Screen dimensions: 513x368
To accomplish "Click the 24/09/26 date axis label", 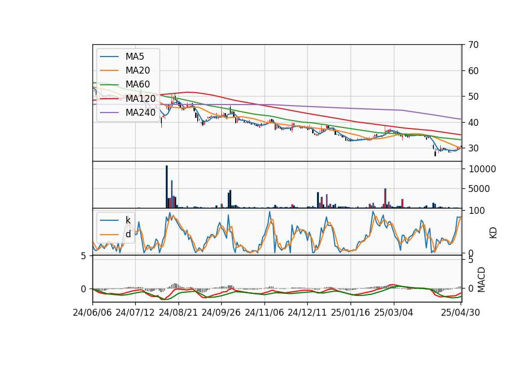I will click(x=221, y=313).
